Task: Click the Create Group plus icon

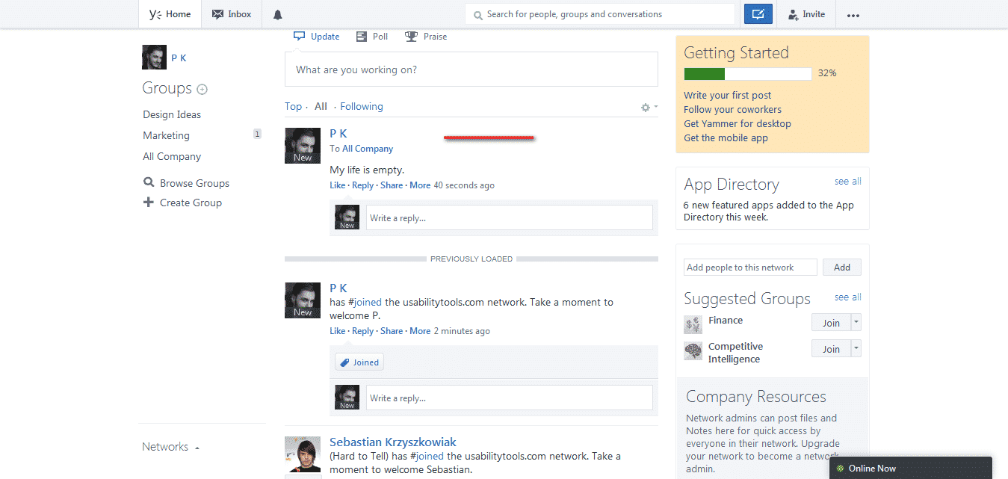Action: coord(149,203)
